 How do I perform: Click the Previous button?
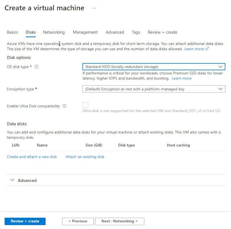point(78,221)
